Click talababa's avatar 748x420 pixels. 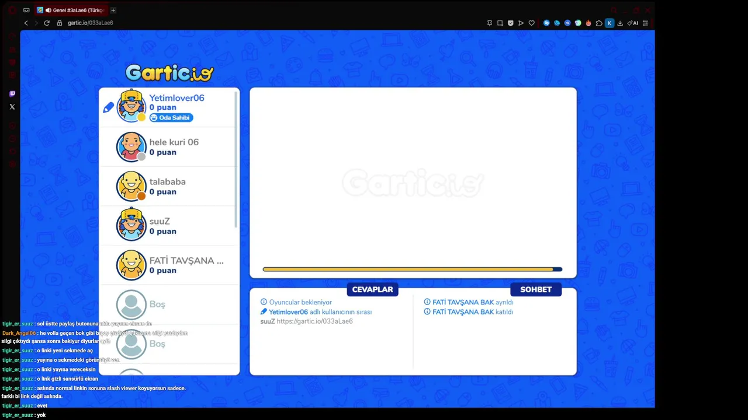(131, 186)
